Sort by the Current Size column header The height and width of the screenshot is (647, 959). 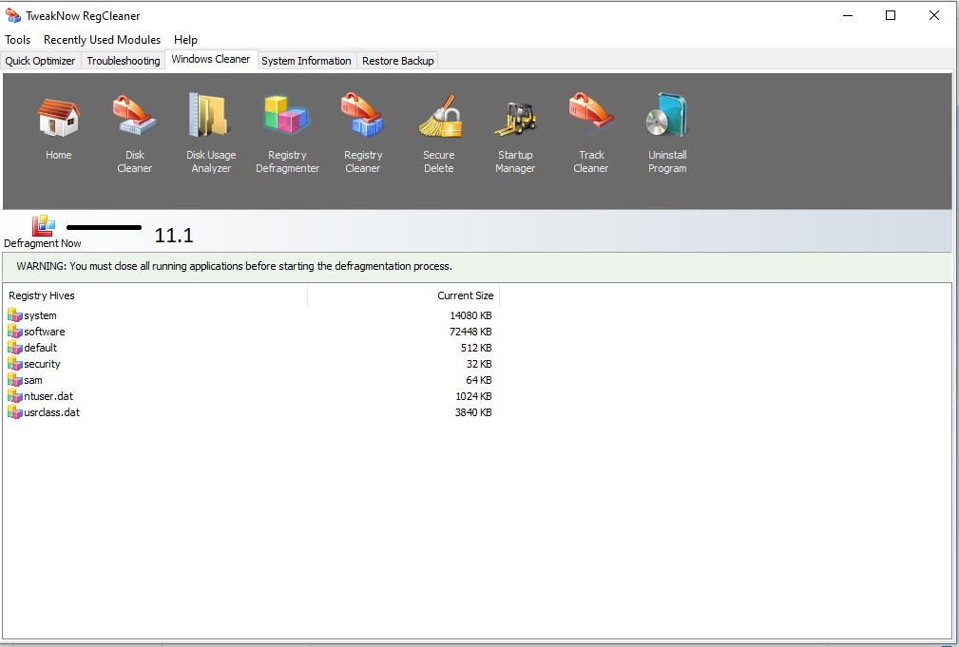point(404,295)
